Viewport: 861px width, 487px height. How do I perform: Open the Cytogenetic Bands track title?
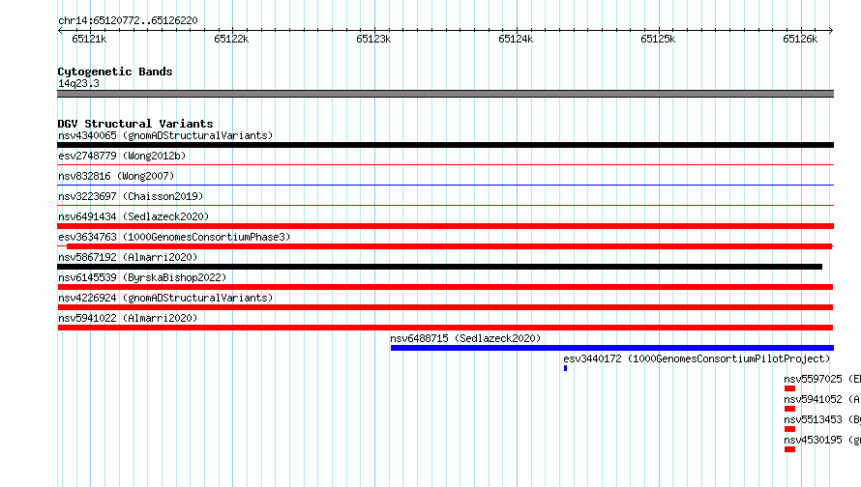[x=115, y=72]
